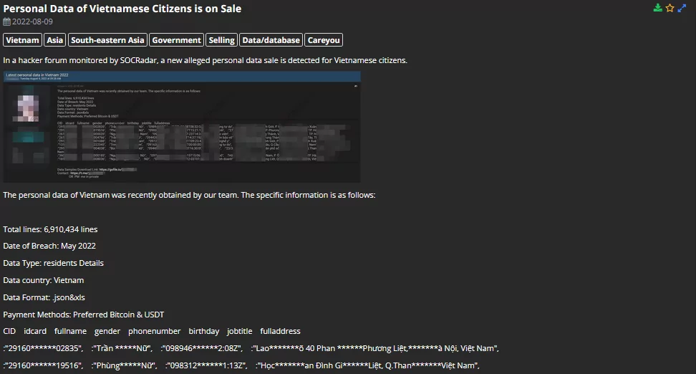Click the 'Date of Breach: May 2022' line
This screenshot has width=696, height=374.
point(49,246)
